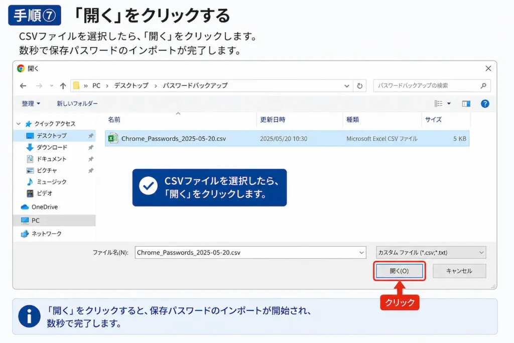Screen dimensions: 514x343
Task: Click the pin icon next to ダウンロード
Action: coord(91,148)
